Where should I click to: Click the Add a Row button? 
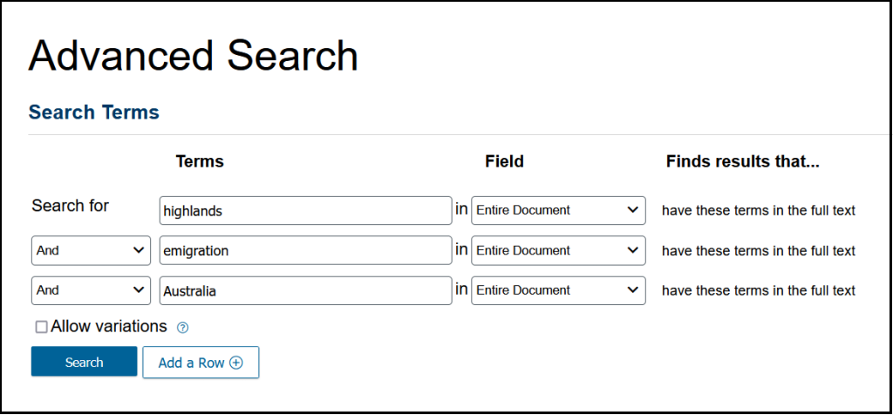click(x=201, y=363)
